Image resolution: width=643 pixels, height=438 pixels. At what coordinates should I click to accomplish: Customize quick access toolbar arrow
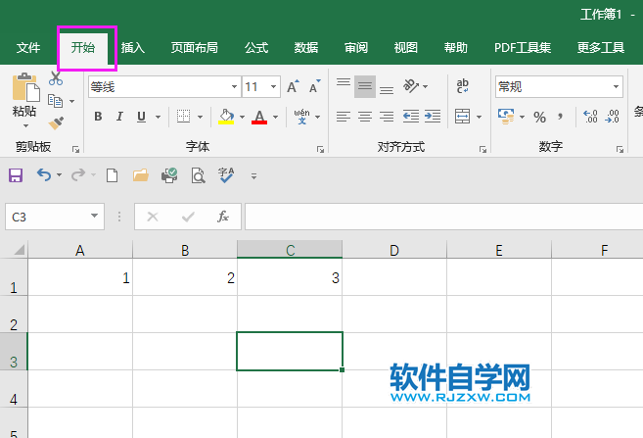pos(253,176)
